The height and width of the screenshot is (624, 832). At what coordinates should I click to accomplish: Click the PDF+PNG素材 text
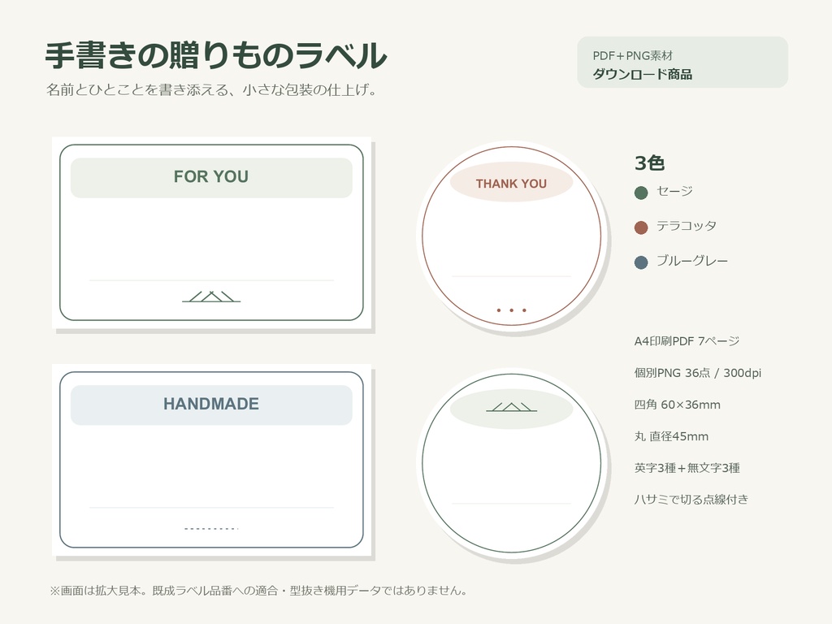pos(632,56)
